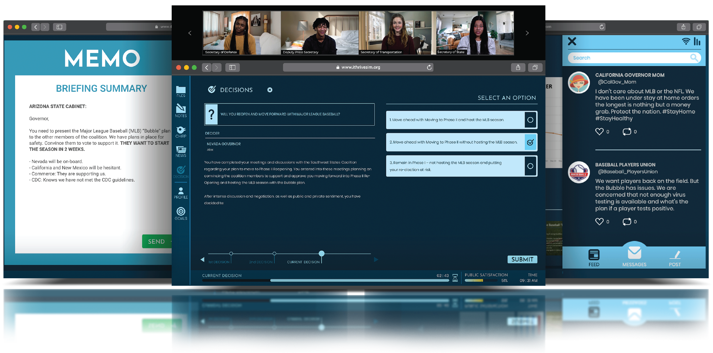Click ithrivesim.org address bar
Screen dimensions: 713x353
(x=358, y=67)
